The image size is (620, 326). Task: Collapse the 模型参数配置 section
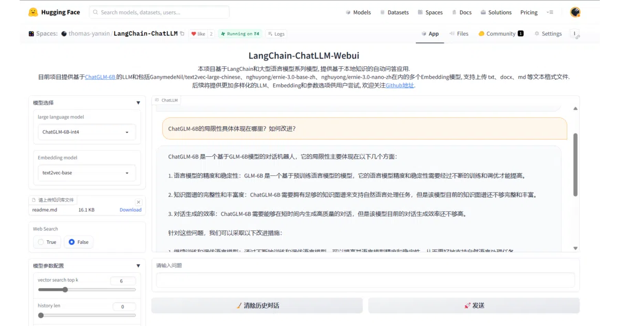pyautogui.click(x=138, y=266)
